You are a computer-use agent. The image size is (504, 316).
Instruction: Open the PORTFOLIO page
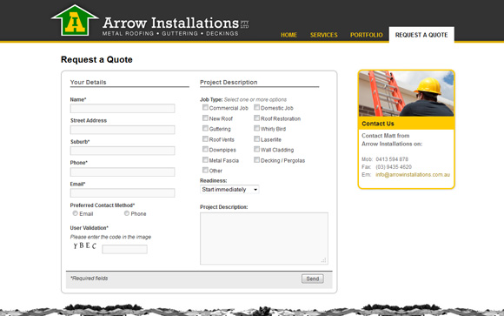pyautogui.click(x=367, y=35)
